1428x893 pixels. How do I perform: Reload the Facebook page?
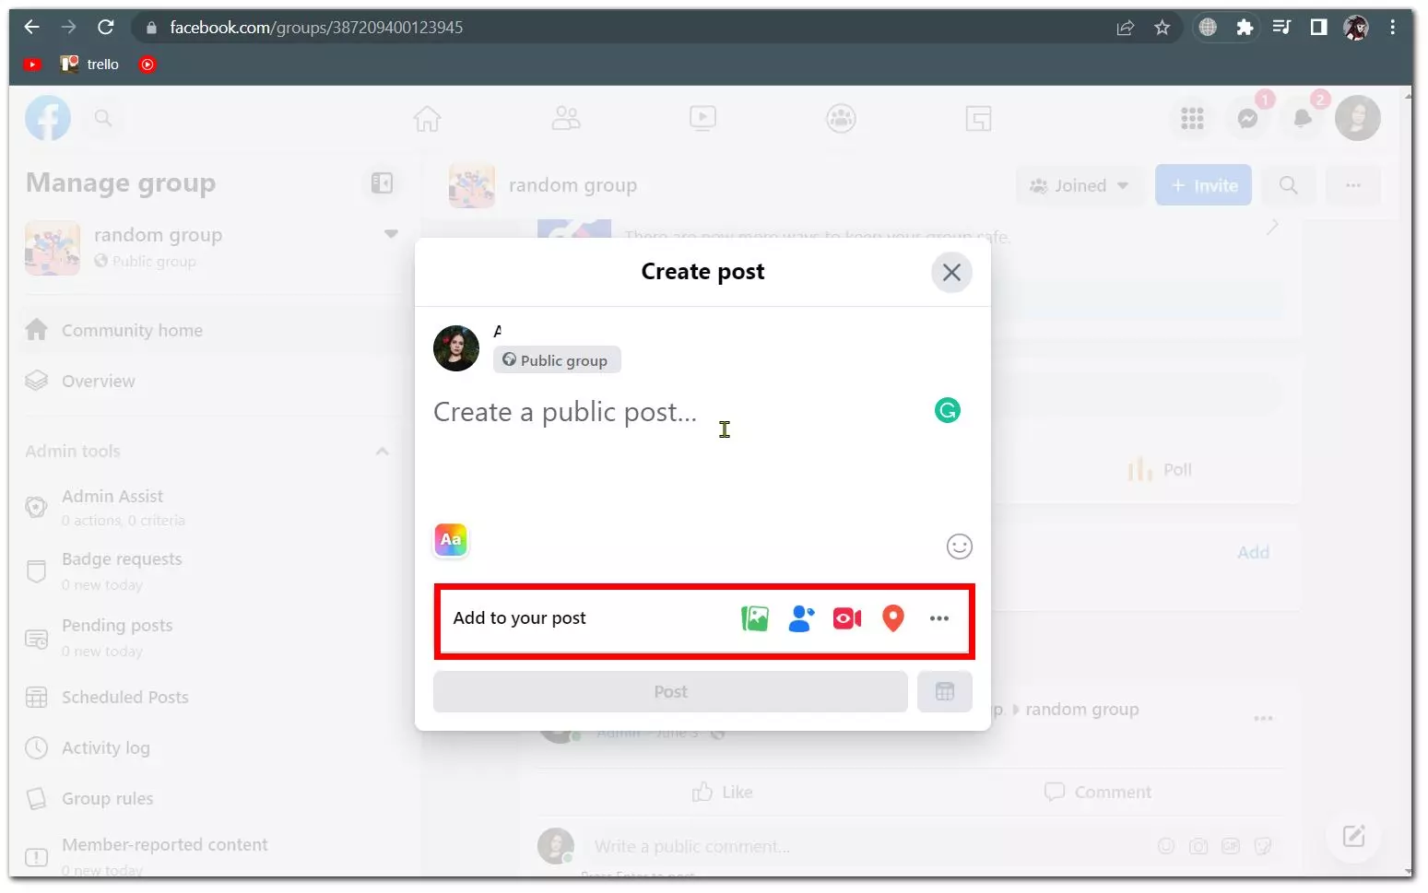106,28
